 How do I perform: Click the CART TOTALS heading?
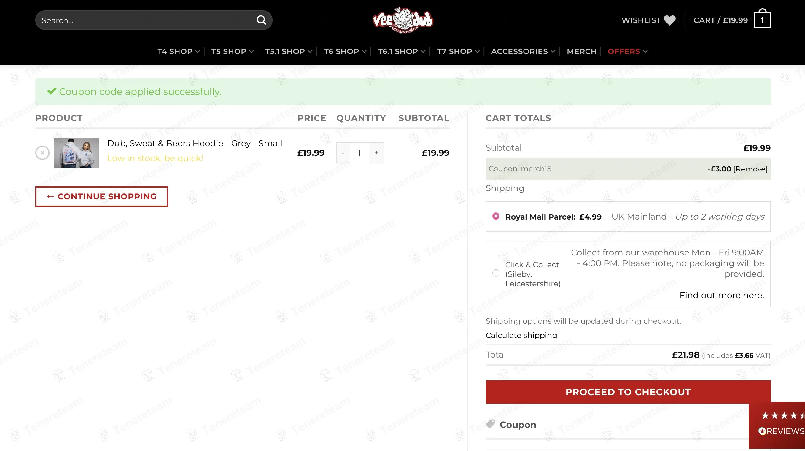(x=518, y=118)
